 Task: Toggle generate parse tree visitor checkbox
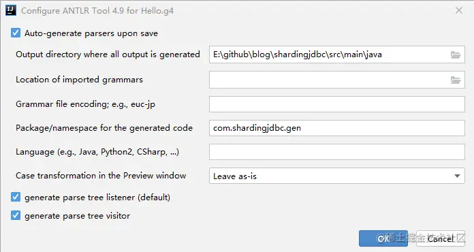click(16, 215)
